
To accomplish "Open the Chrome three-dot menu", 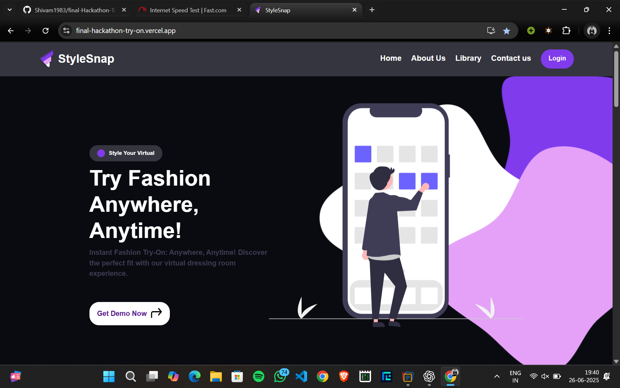I will click(609, 31).
